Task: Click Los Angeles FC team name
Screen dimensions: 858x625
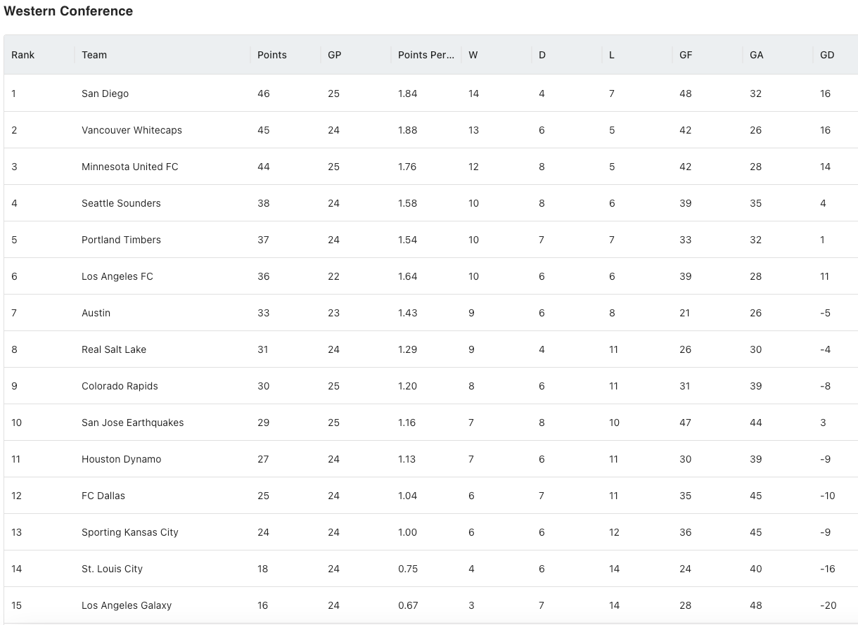Action: click(x=117, y=276)
